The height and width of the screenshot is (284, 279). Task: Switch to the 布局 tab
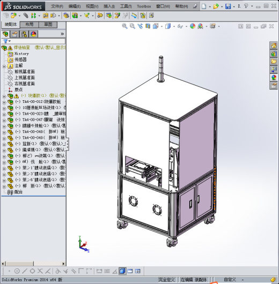29,25
